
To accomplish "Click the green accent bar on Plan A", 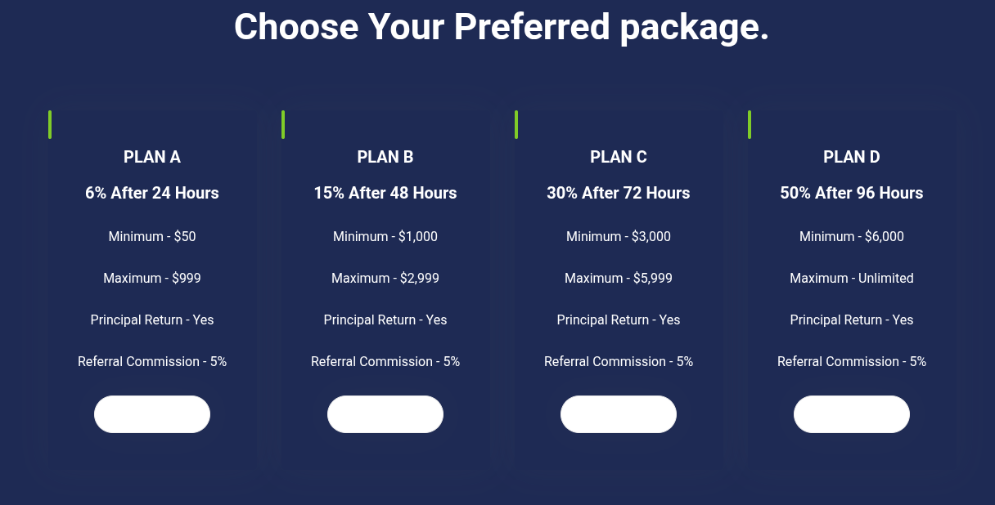I will pos(50,124).
